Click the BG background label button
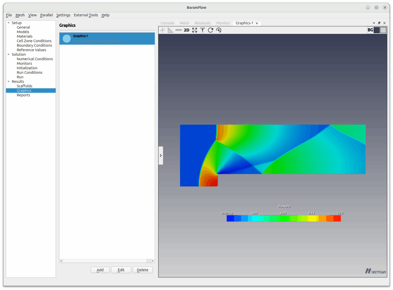 370,30
